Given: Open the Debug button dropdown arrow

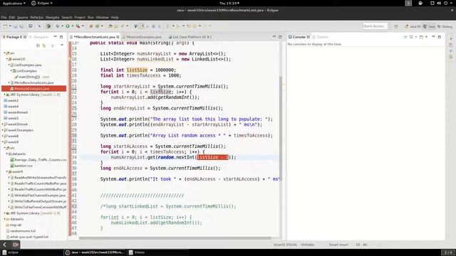Looking at the screenshot, I should 62,26.
